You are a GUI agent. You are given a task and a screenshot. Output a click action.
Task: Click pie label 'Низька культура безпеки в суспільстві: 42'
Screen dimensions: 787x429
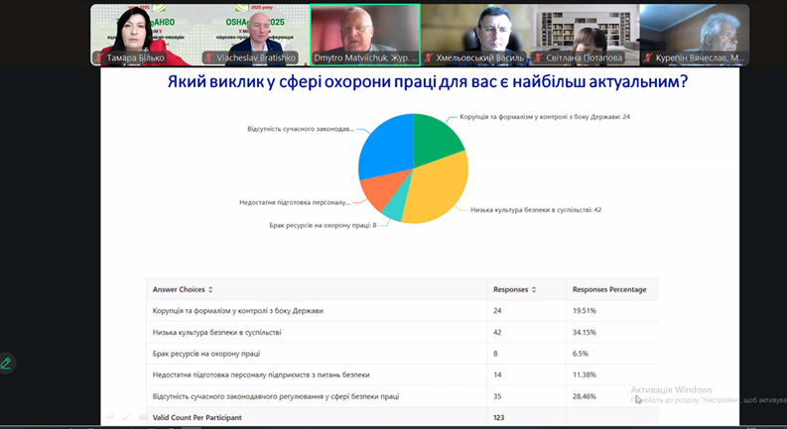coord(536,210)
